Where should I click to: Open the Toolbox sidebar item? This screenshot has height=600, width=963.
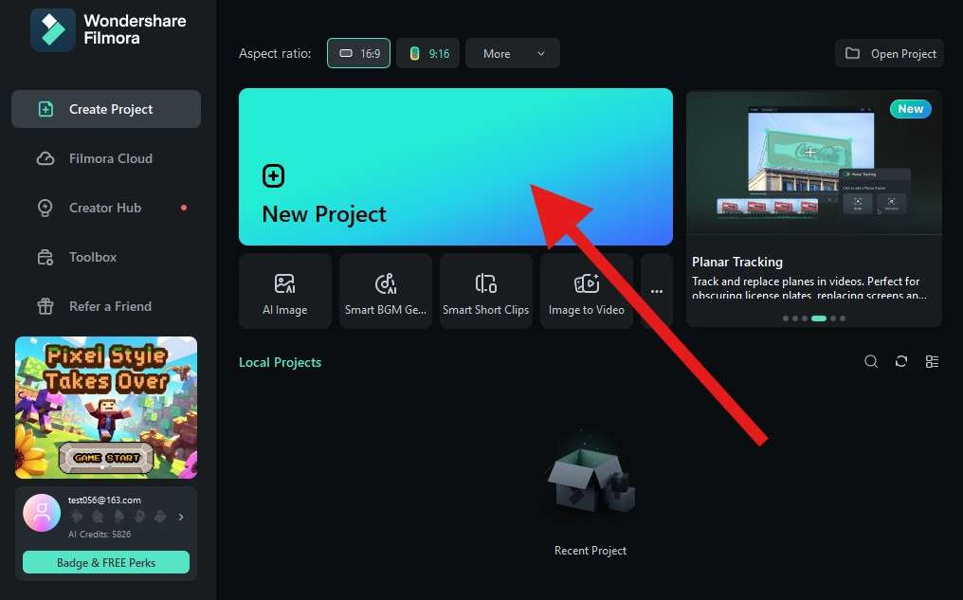[106, 257]
